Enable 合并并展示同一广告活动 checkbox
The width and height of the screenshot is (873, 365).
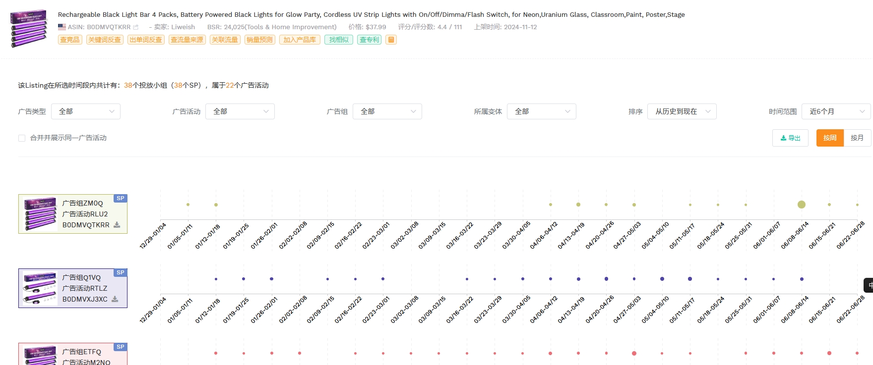click(x=22, y=138)
